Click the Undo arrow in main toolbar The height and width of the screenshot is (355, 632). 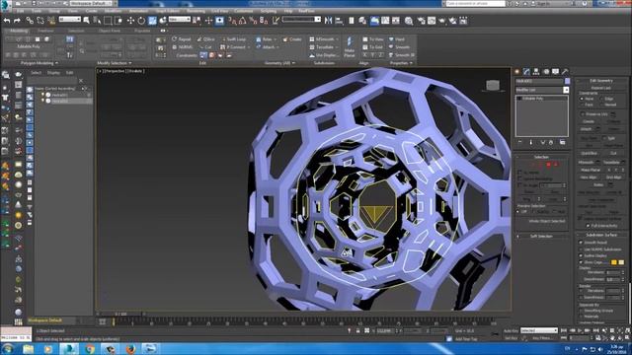click(x=7, y=20)
